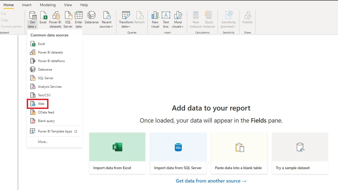Select Dataverse in the data sources list
This screenshot has width=338, height=190.
(x=55, y=70)
